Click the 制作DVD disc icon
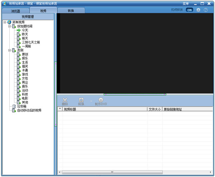 tap(101, 100)
